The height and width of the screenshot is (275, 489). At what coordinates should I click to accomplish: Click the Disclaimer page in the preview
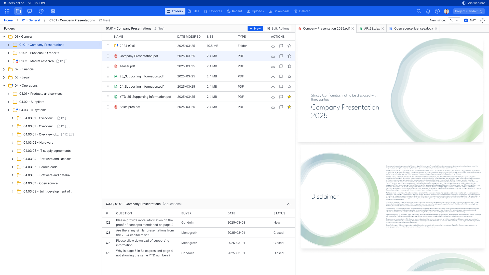pos(392,197)
